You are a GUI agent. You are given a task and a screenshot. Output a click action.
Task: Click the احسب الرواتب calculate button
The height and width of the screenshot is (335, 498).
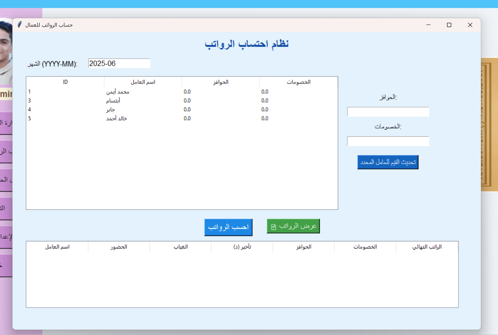(228, 227)
